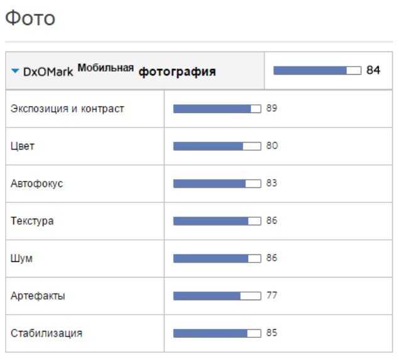The image size is (399, 363).
Task: Click the overall score number 84
Action: tap(373, 70)
